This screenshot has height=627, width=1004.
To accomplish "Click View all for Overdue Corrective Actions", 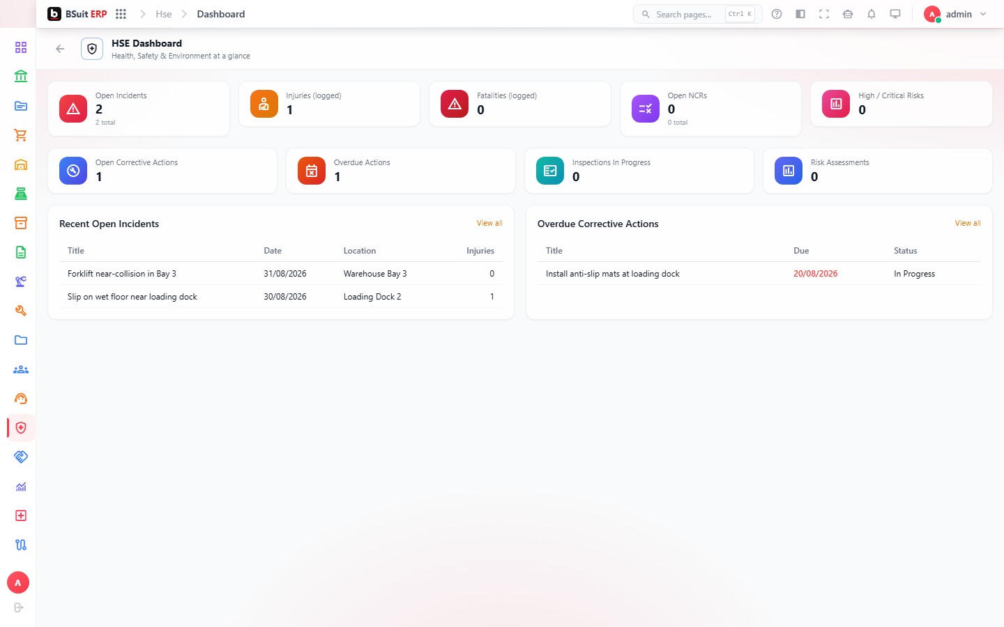I will [968, 223].
